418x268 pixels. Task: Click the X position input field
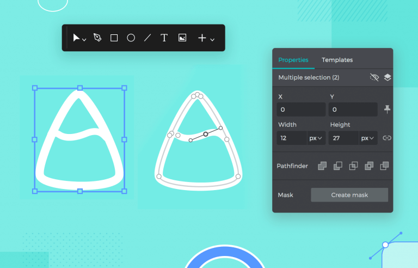(301, 109)
